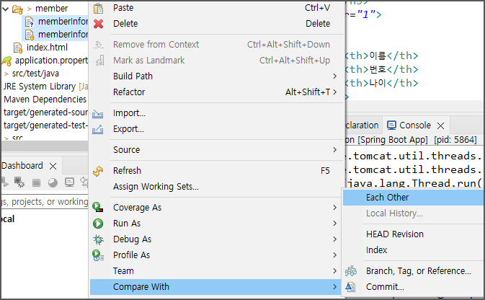Screen dimensions: 485x300
Task: Choose Delete menu entry
Action: [216, 24]
